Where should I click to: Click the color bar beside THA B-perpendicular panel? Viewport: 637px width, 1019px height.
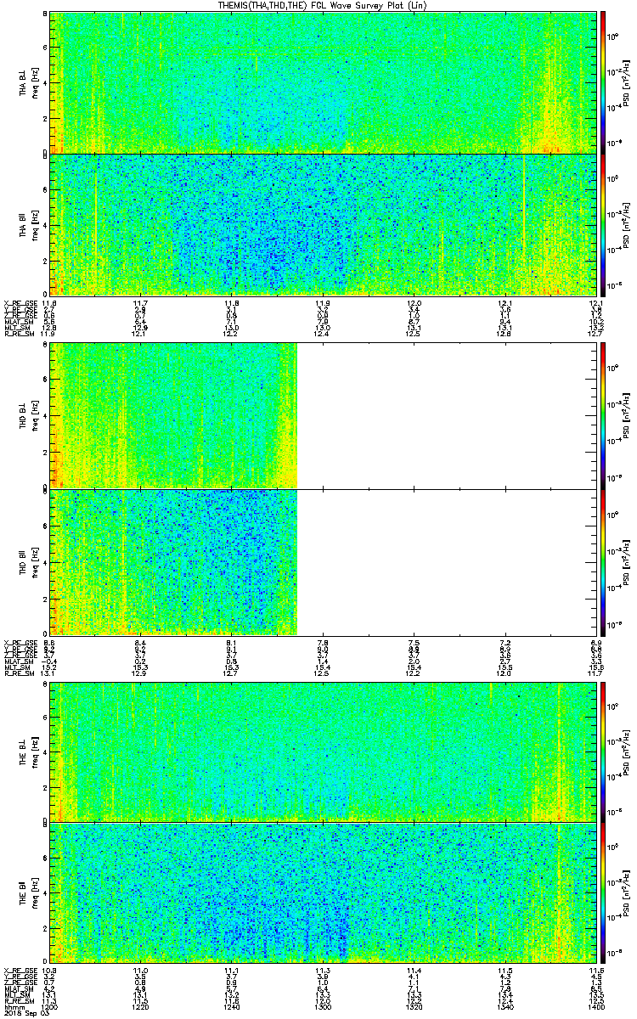coord(603,82)
